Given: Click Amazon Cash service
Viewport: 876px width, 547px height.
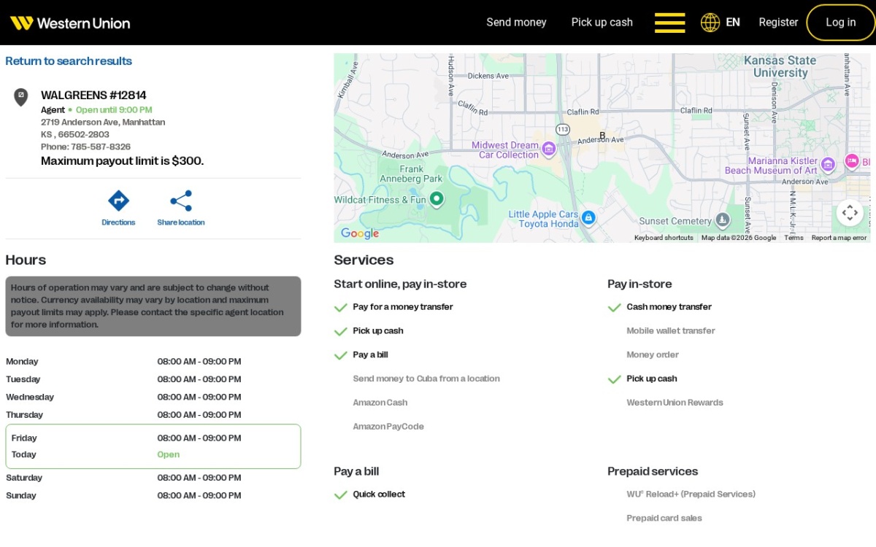Looking at the screenshot, I should [x=380, y=403].
